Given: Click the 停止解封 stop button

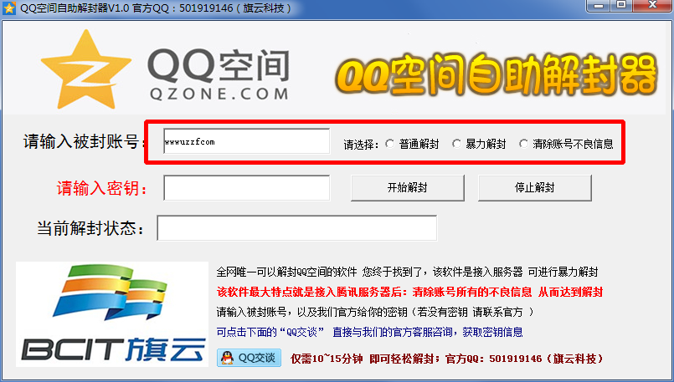Looking at the screenshot, I should pyautogui.click(x=535, y=187).
